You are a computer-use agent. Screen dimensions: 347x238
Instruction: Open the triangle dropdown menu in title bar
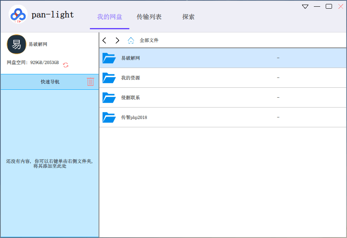click(x=305, y=7)
